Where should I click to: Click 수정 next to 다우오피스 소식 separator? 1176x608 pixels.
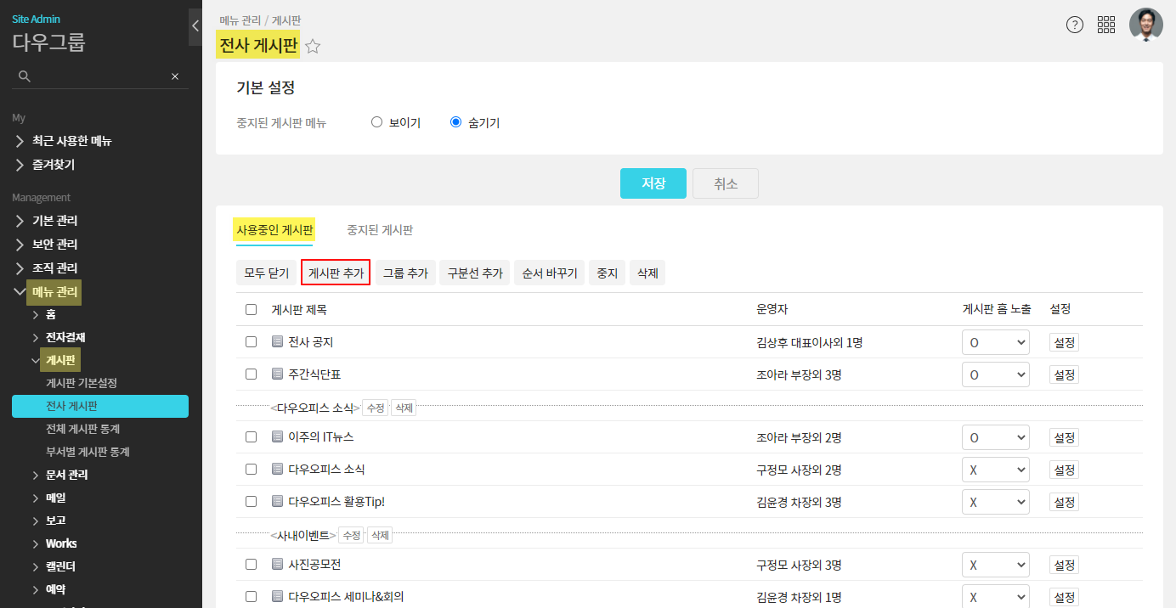click(375, 408)
